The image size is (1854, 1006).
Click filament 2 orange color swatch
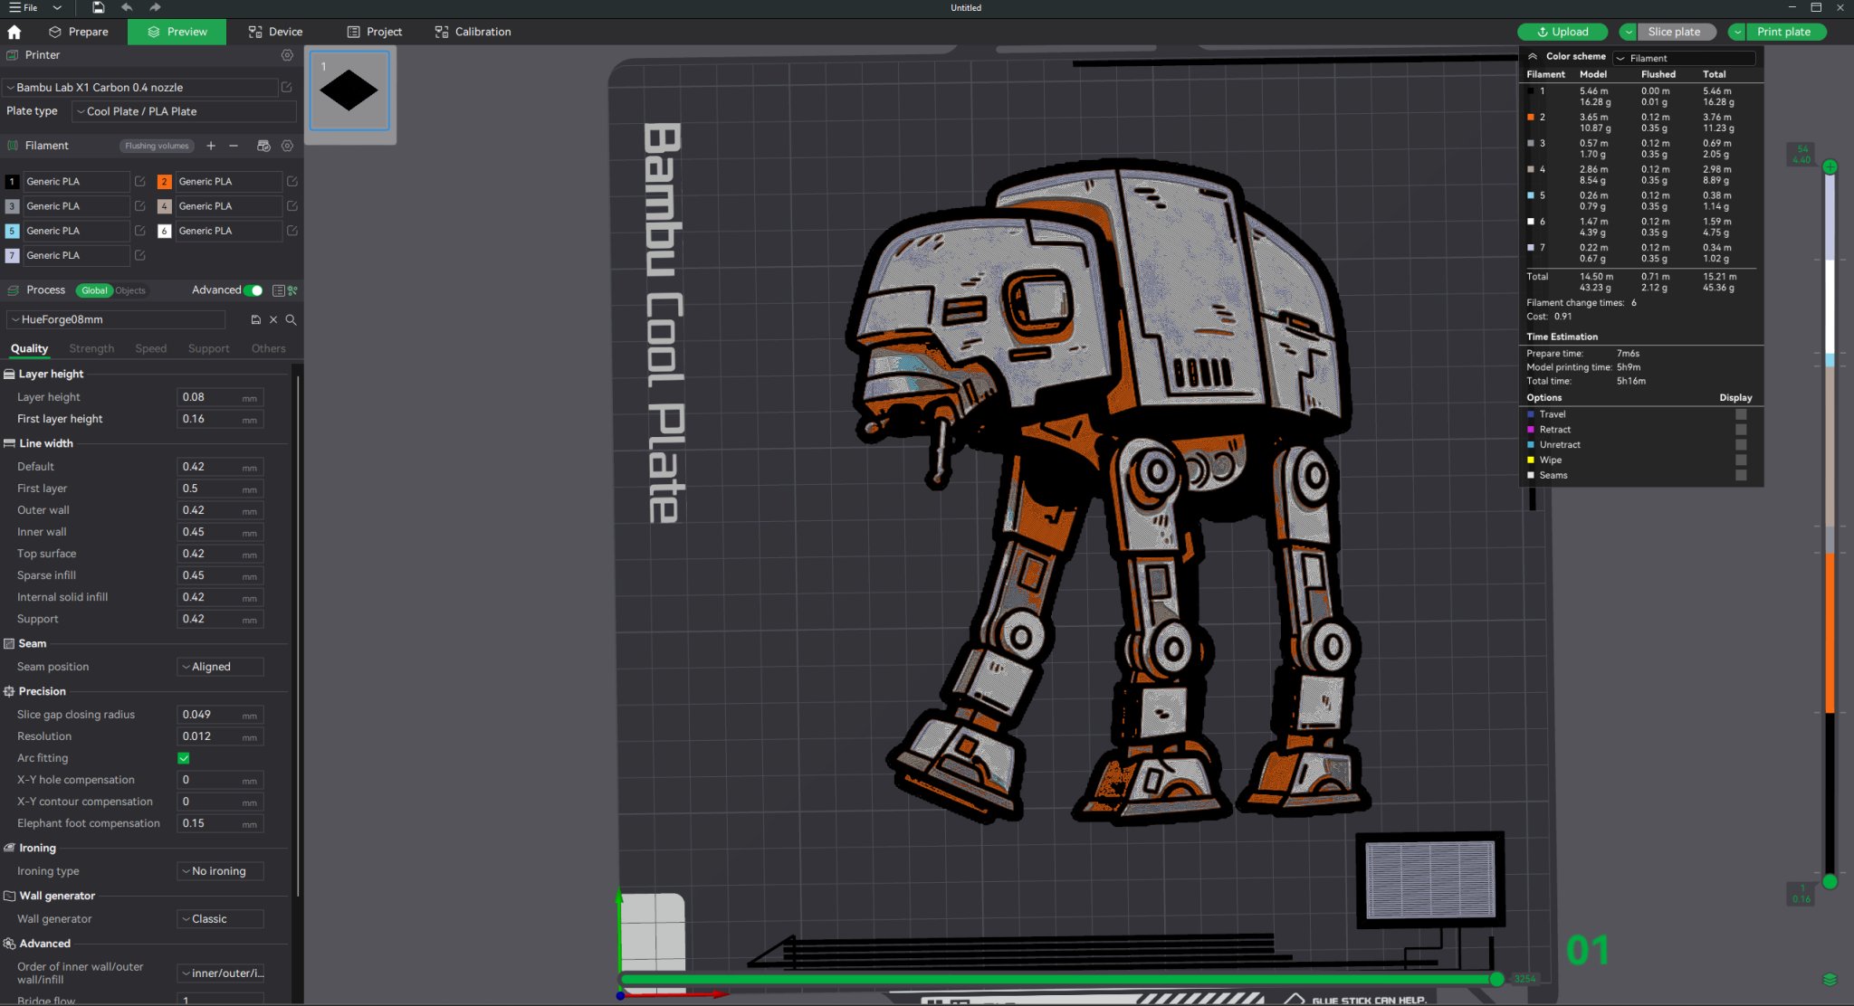164,182
